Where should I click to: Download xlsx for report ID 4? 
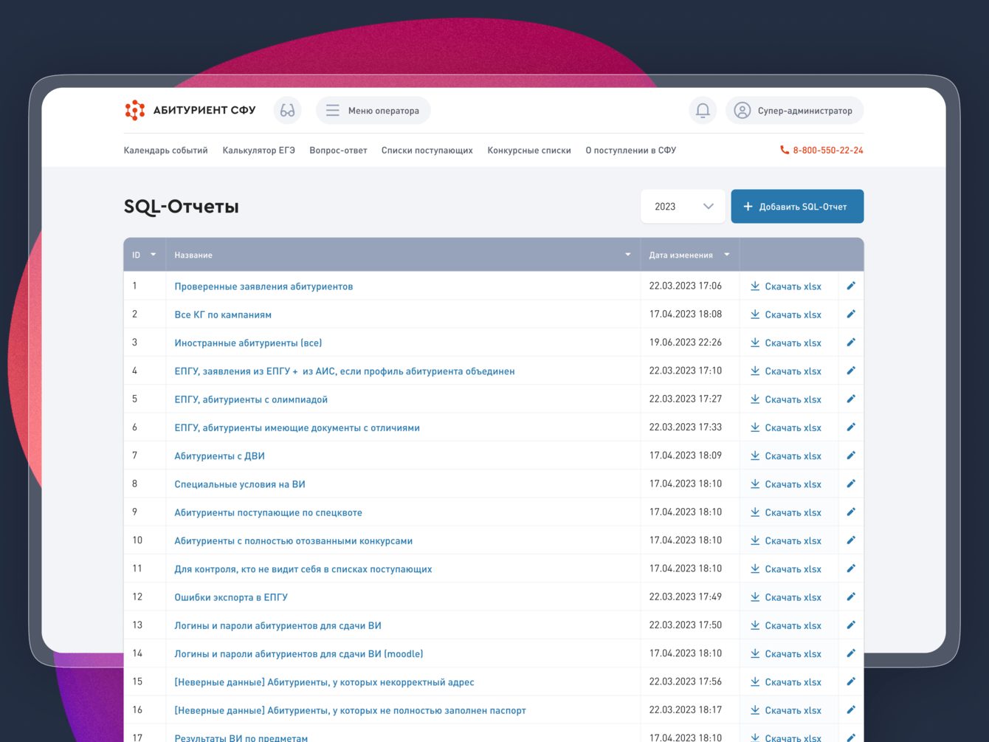click(x=786, y=371)
